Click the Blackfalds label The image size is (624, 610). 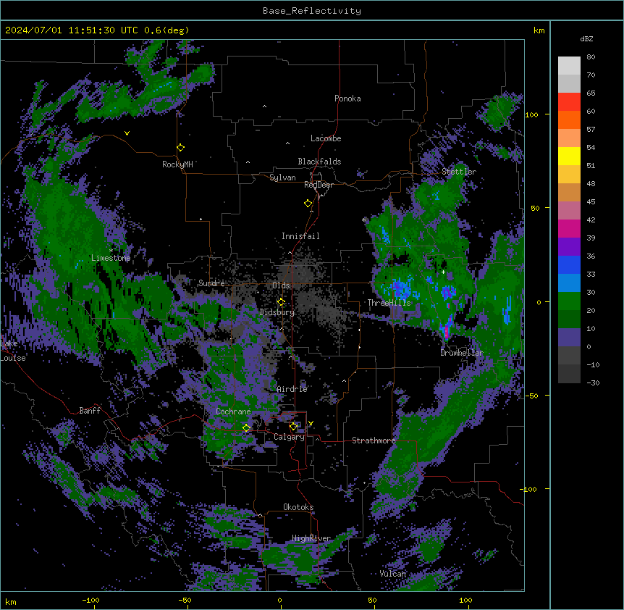point(319,162)
